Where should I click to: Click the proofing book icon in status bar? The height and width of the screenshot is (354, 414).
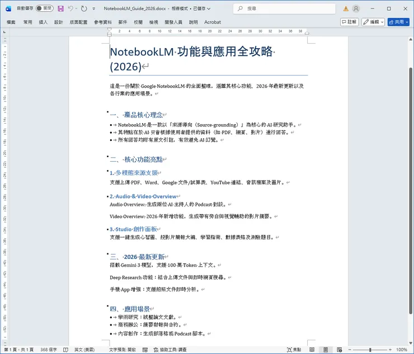click(65, 350)
